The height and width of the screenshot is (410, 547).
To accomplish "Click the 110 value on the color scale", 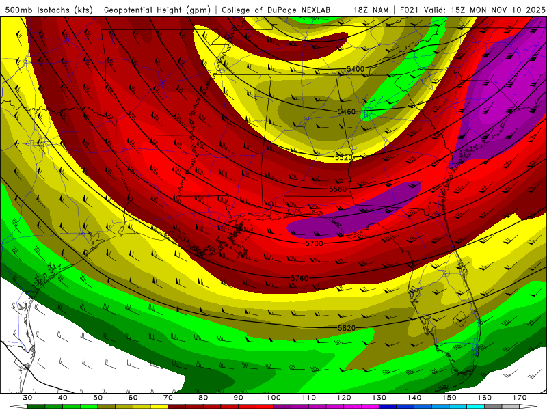I will 309,398.
